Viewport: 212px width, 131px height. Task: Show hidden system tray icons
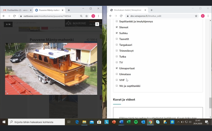178,122
